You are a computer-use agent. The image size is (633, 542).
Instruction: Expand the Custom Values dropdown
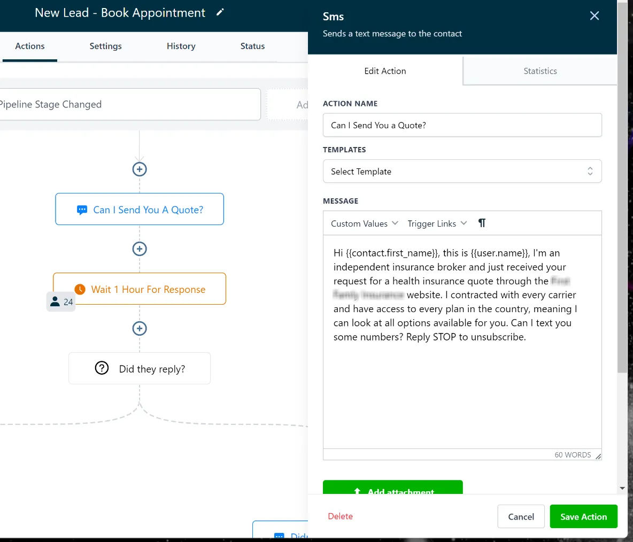point(365,223)
